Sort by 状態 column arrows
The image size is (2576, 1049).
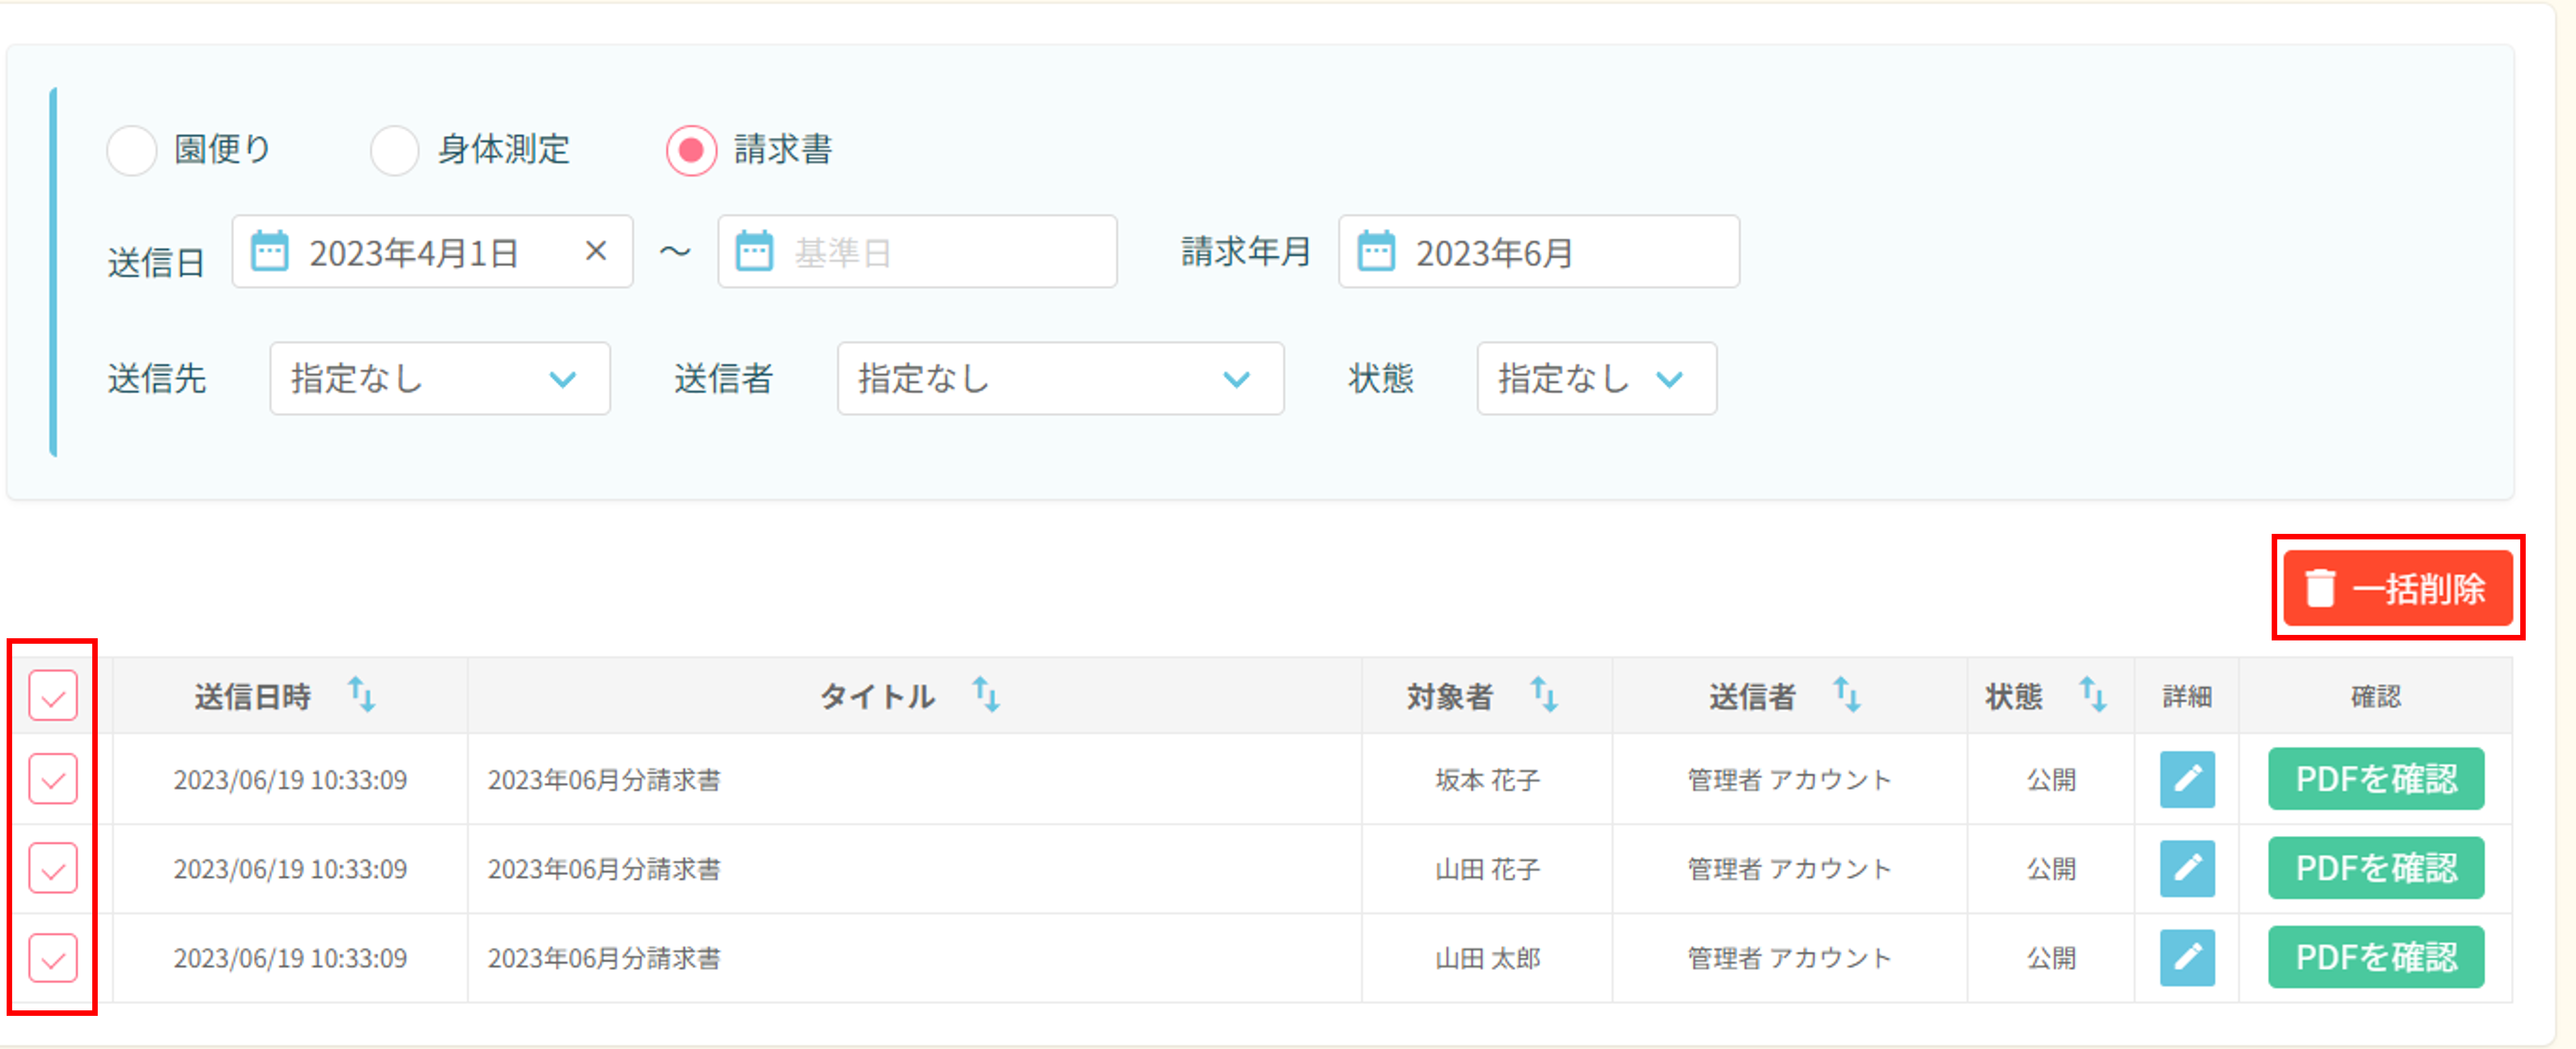pos(2093,695)
